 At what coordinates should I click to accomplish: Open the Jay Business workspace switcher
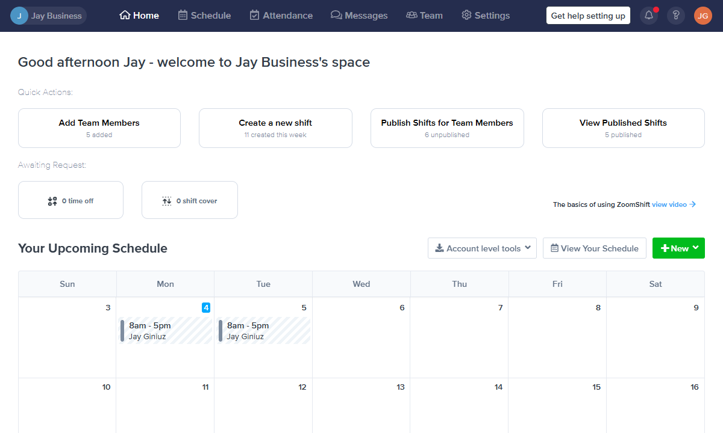48,16
